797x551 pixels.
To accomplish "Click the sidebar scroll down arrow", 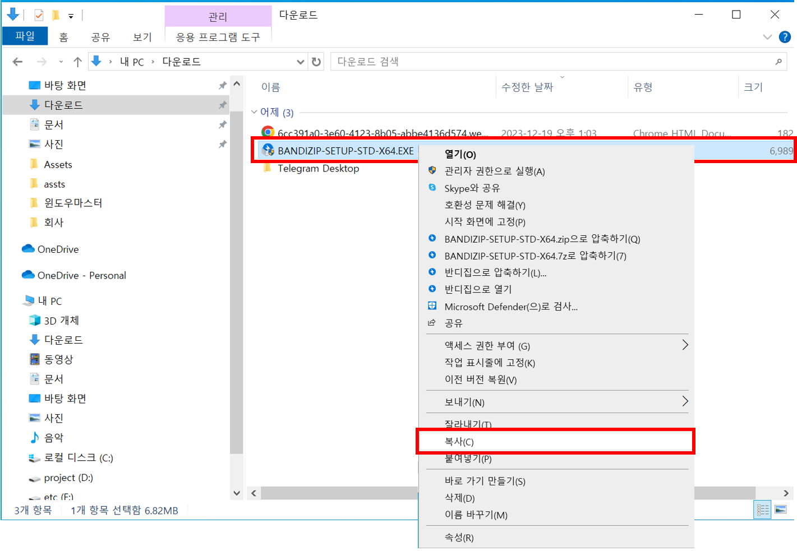I will [x=237, y=493].
